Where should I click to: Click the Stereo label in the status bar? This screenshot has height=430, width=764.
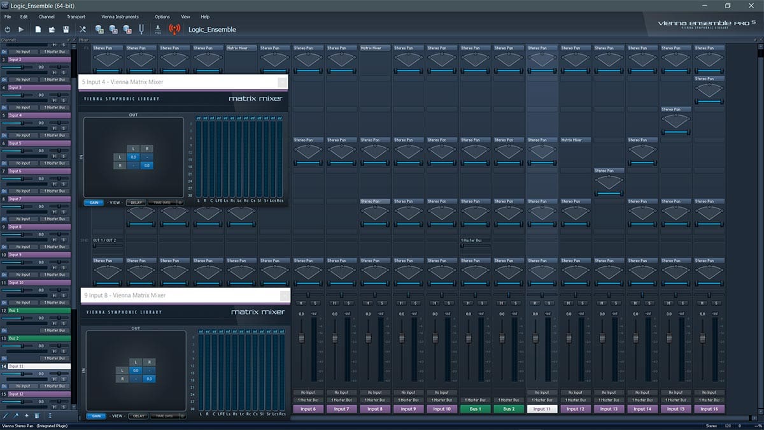coord(711,425)
